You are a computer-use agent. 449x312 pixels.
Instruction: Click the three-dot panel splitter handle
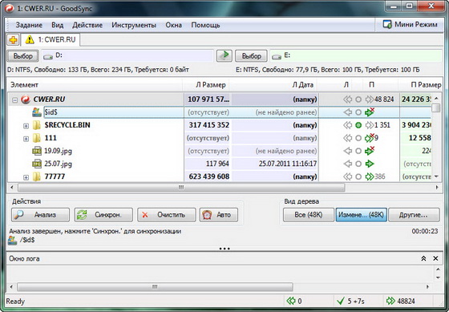pyautogui.click(x=224, y=249)
